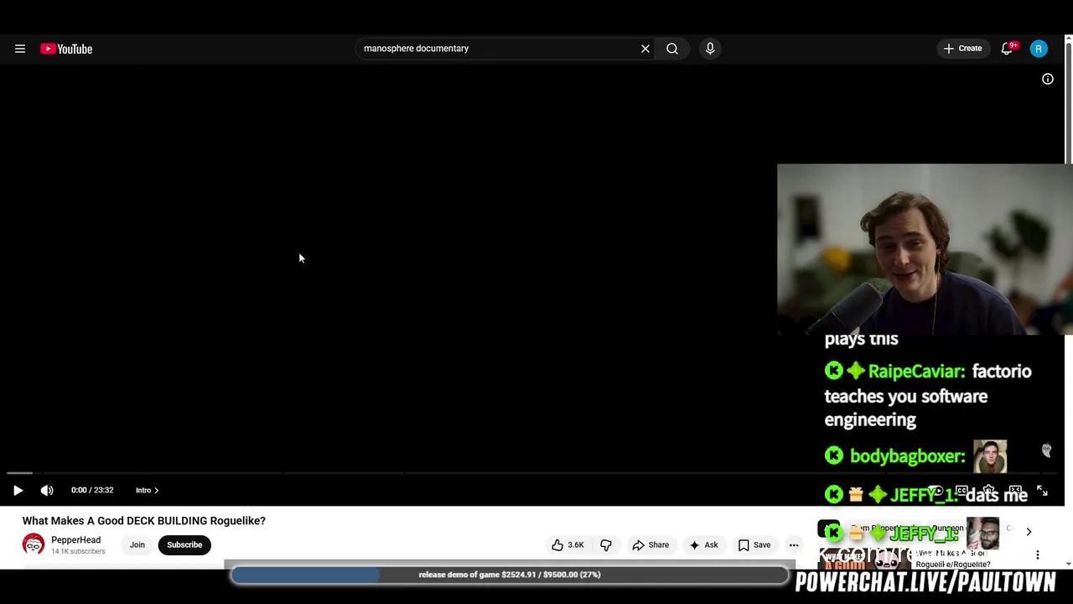This screenshot has height=604, width=1073.
Task: Enter full screen mode
Action: pos(1042,491)
